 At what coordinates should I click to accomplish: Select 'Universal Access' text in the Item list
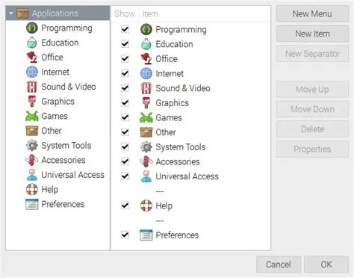coord(187,176)
